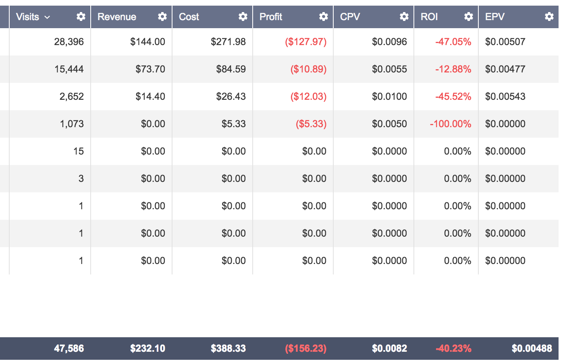Click the $14.40 revenue value
Screen dimensions: 565x363
(150, 97)
